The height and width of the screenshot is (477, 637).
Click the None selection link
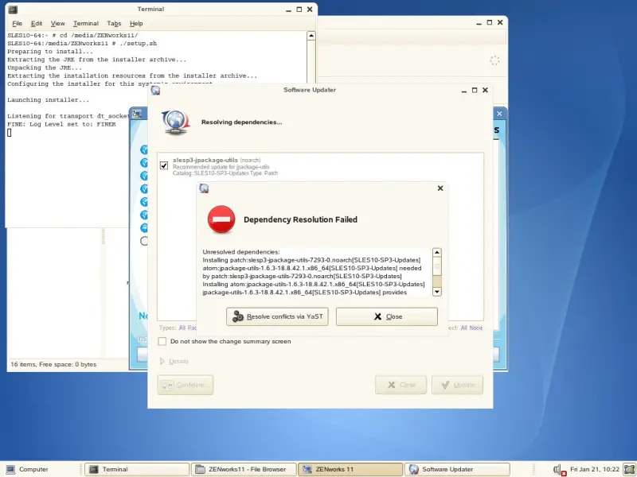coord(475,328)
